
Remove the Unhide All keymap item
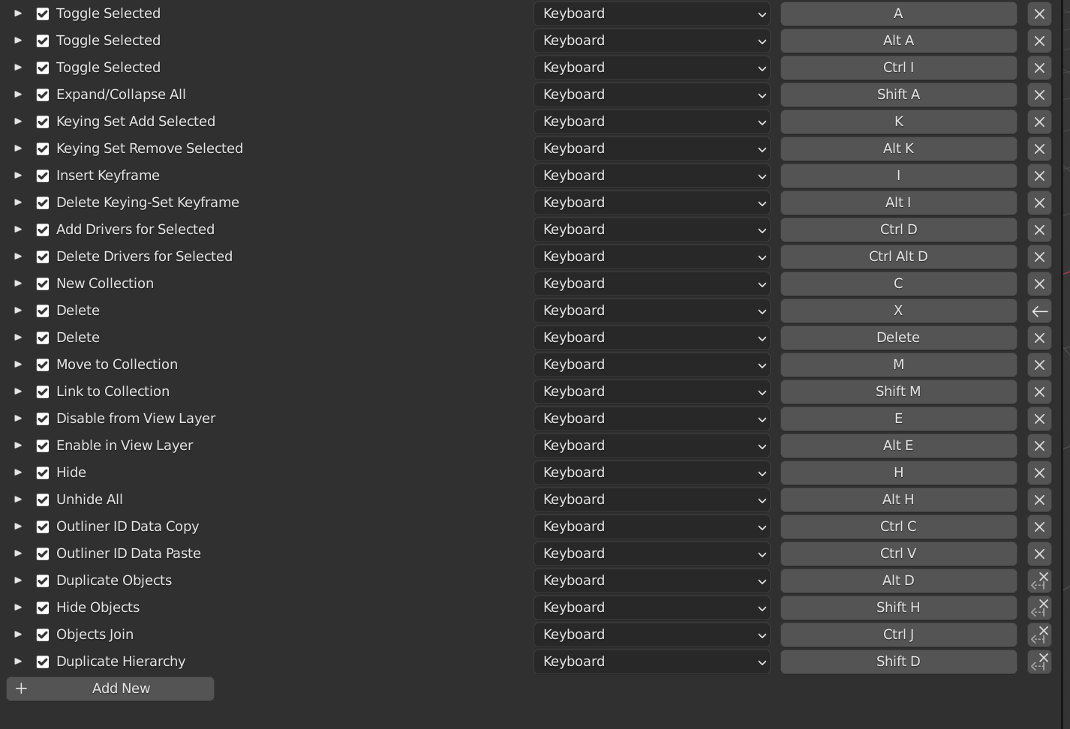(x=1039, y=499)
